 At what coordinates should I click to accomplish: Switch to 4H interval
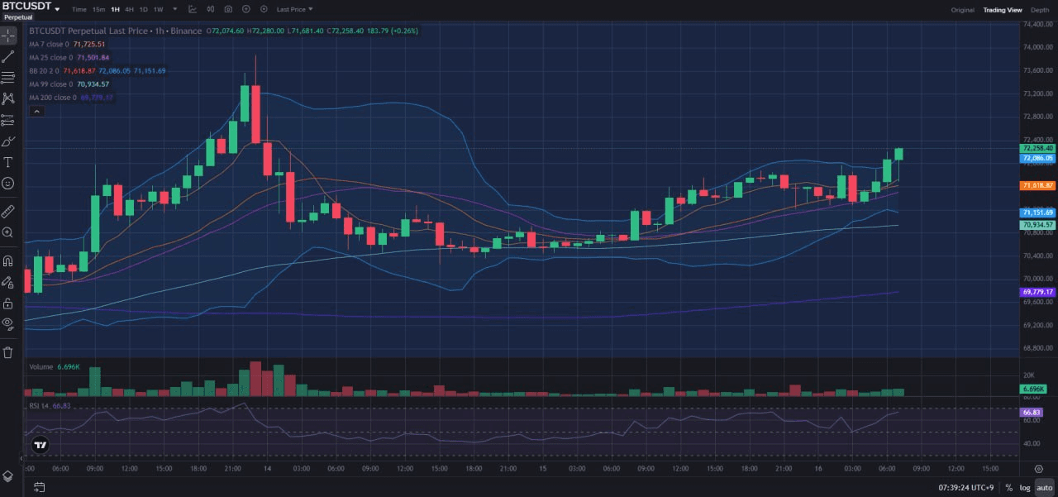[x=130, y=9]
